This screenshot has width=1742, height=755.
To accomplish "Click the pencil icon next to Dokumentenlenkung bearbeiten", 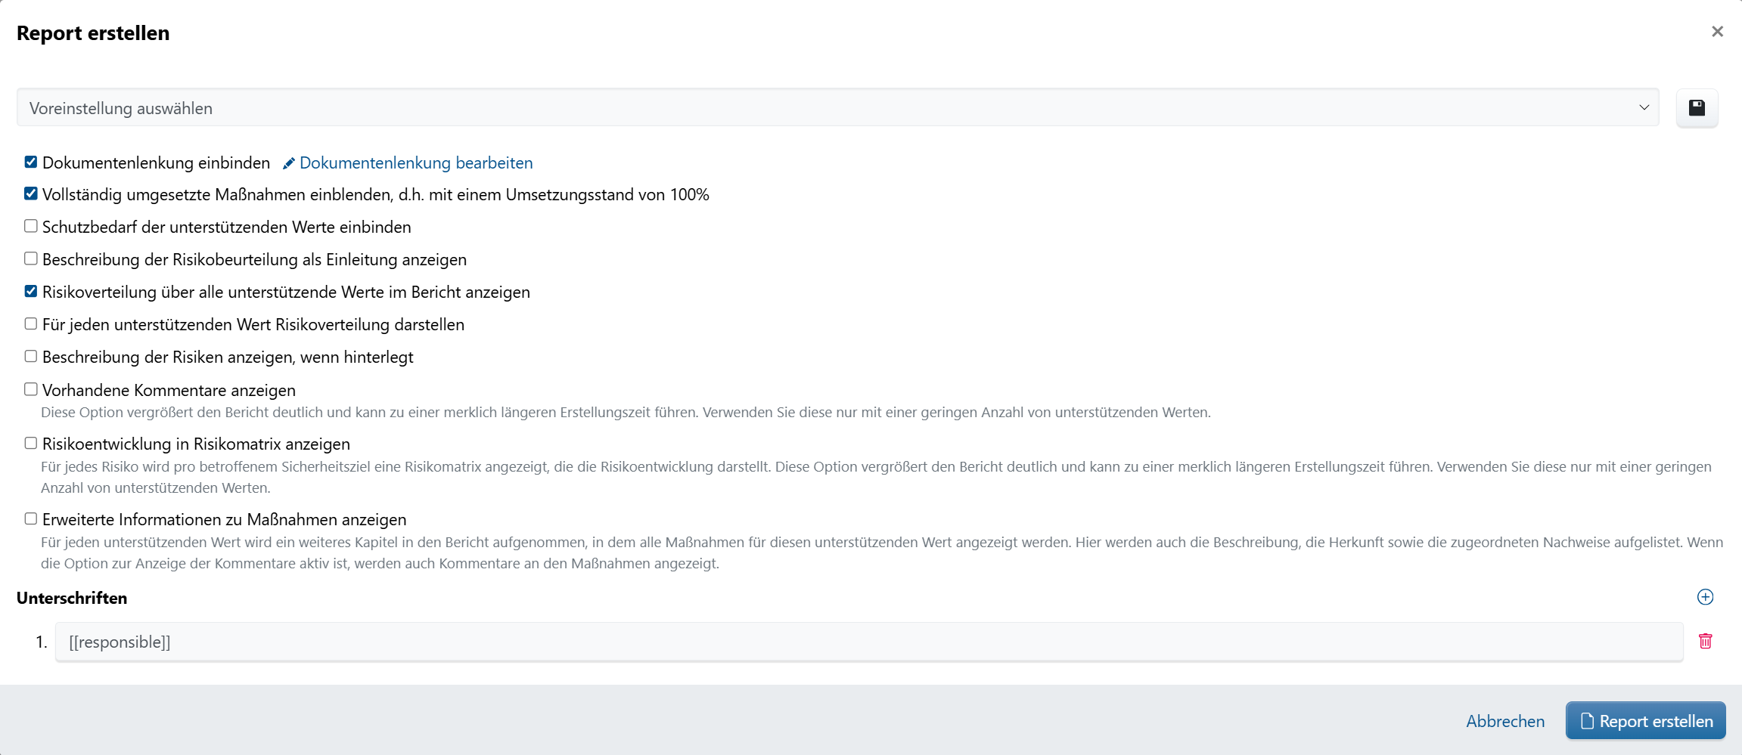I will click(x=289, y=162).
